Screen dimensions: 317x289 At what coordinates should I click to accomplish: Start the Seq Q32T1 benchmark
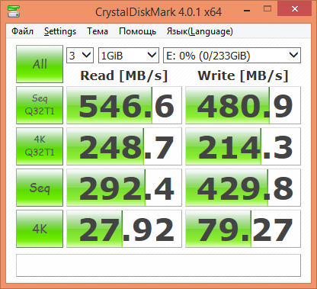[x=40, y=105]
